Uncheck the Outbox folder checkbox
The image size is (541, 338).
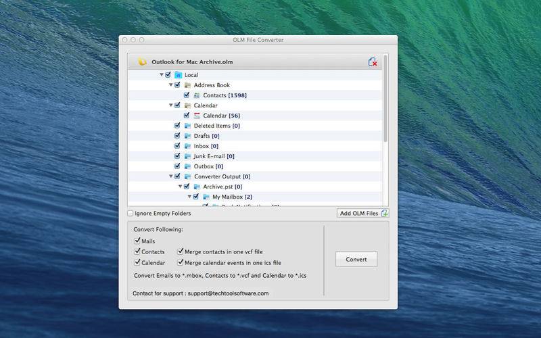click(x=177, y=166)
